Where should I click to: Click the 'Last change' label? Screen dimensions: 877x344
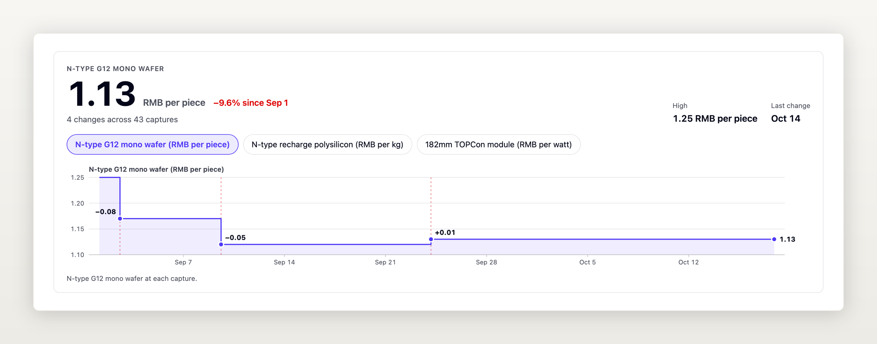click(x=790, y=106)
